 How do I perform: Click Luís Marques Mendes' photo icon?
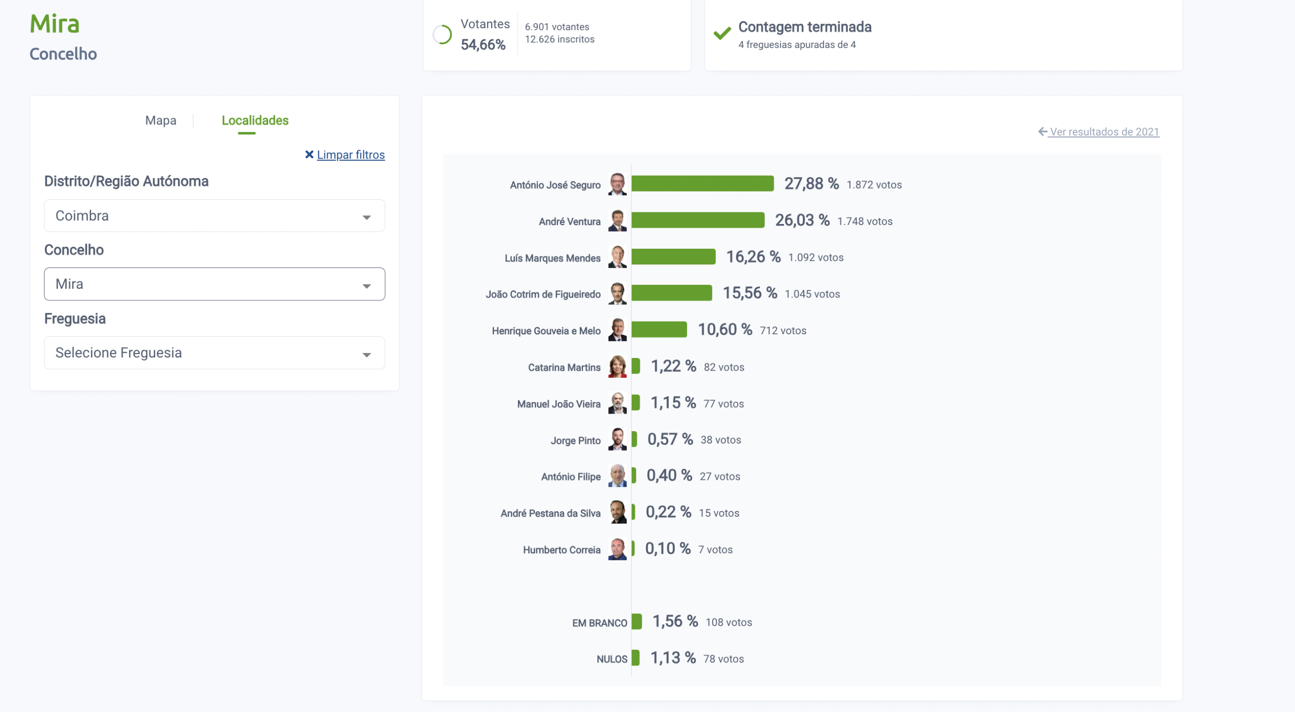tap(617, 257)
